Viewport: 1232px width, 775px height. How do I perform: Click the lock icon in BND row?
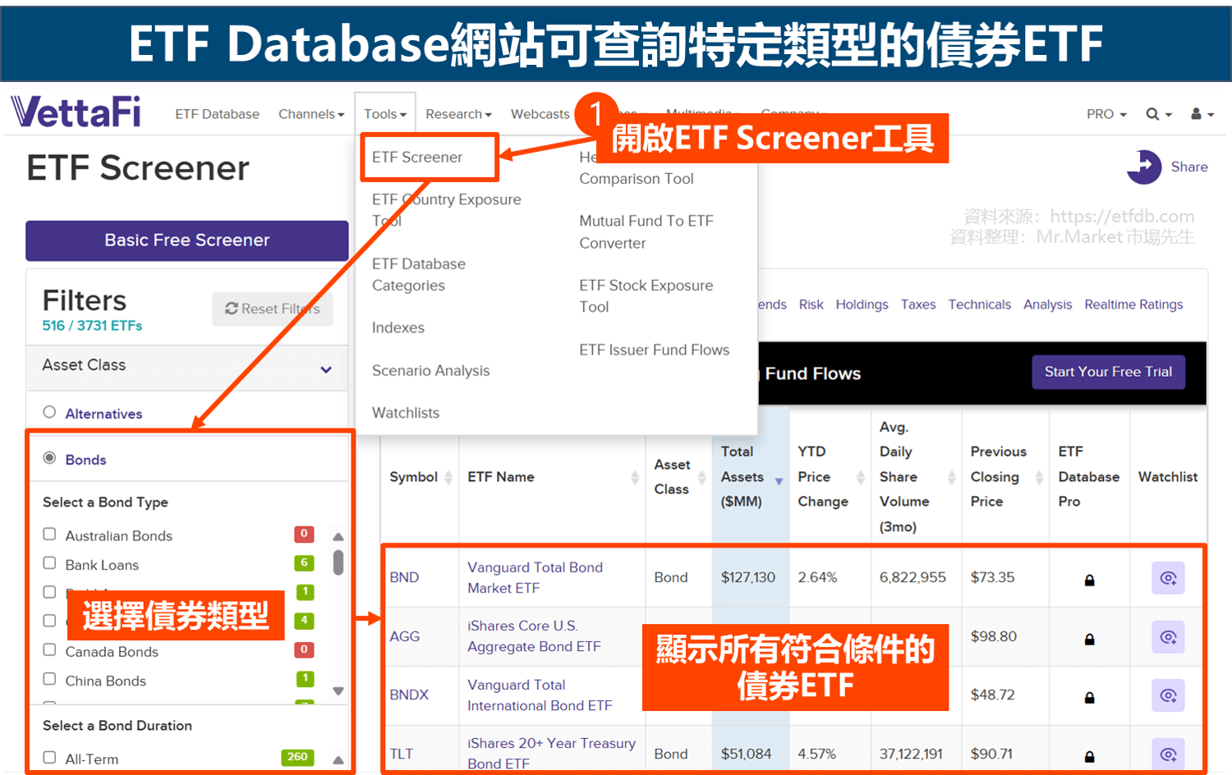1089,580
